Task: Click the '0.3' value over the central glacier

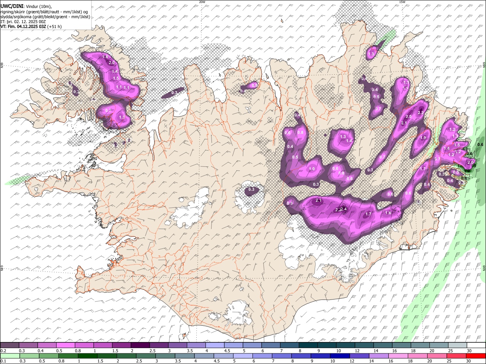Action: point(251,189)
